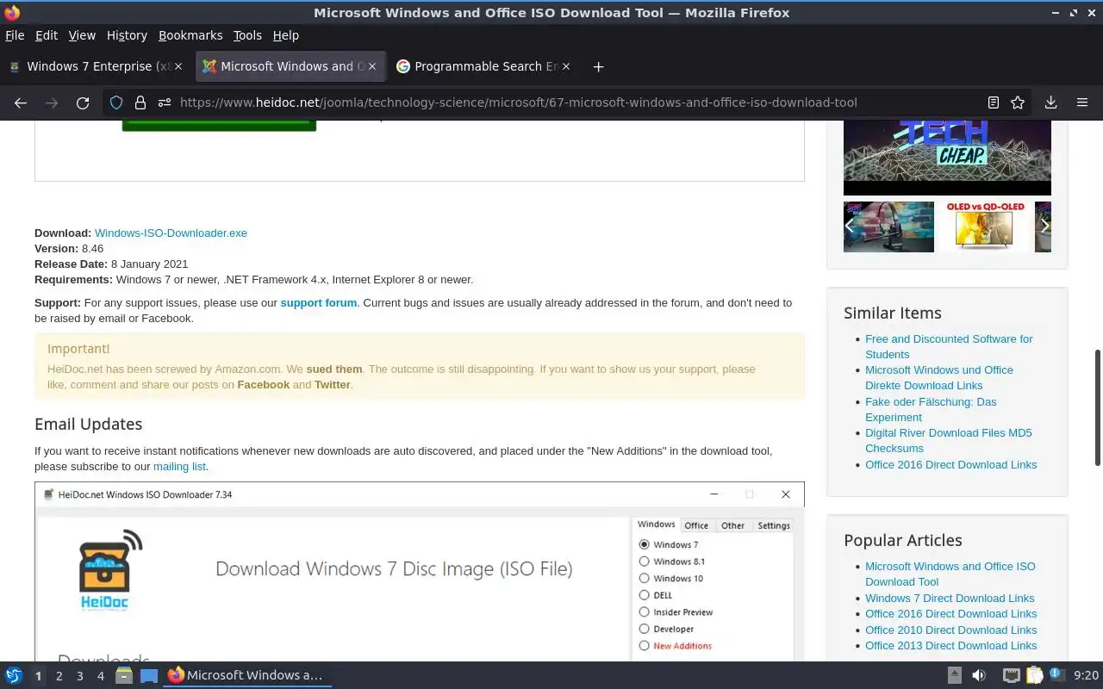
Task: Open Digital River Download Files MD5 Checksums
Action: 948,441
